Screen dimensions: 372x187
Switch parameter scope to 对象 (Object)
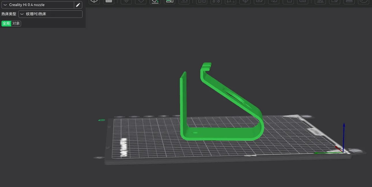tap(16, 24)
